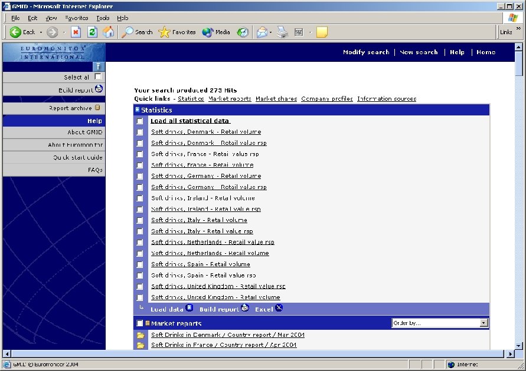Open the Favorites menu

point(77,18)
